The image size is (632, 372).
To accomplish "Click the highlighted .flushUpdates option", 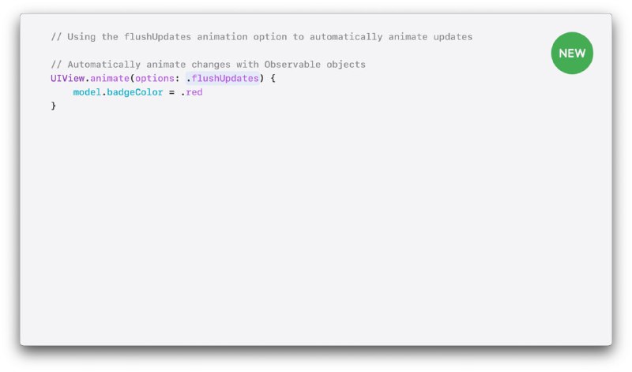I will (223, 78).
